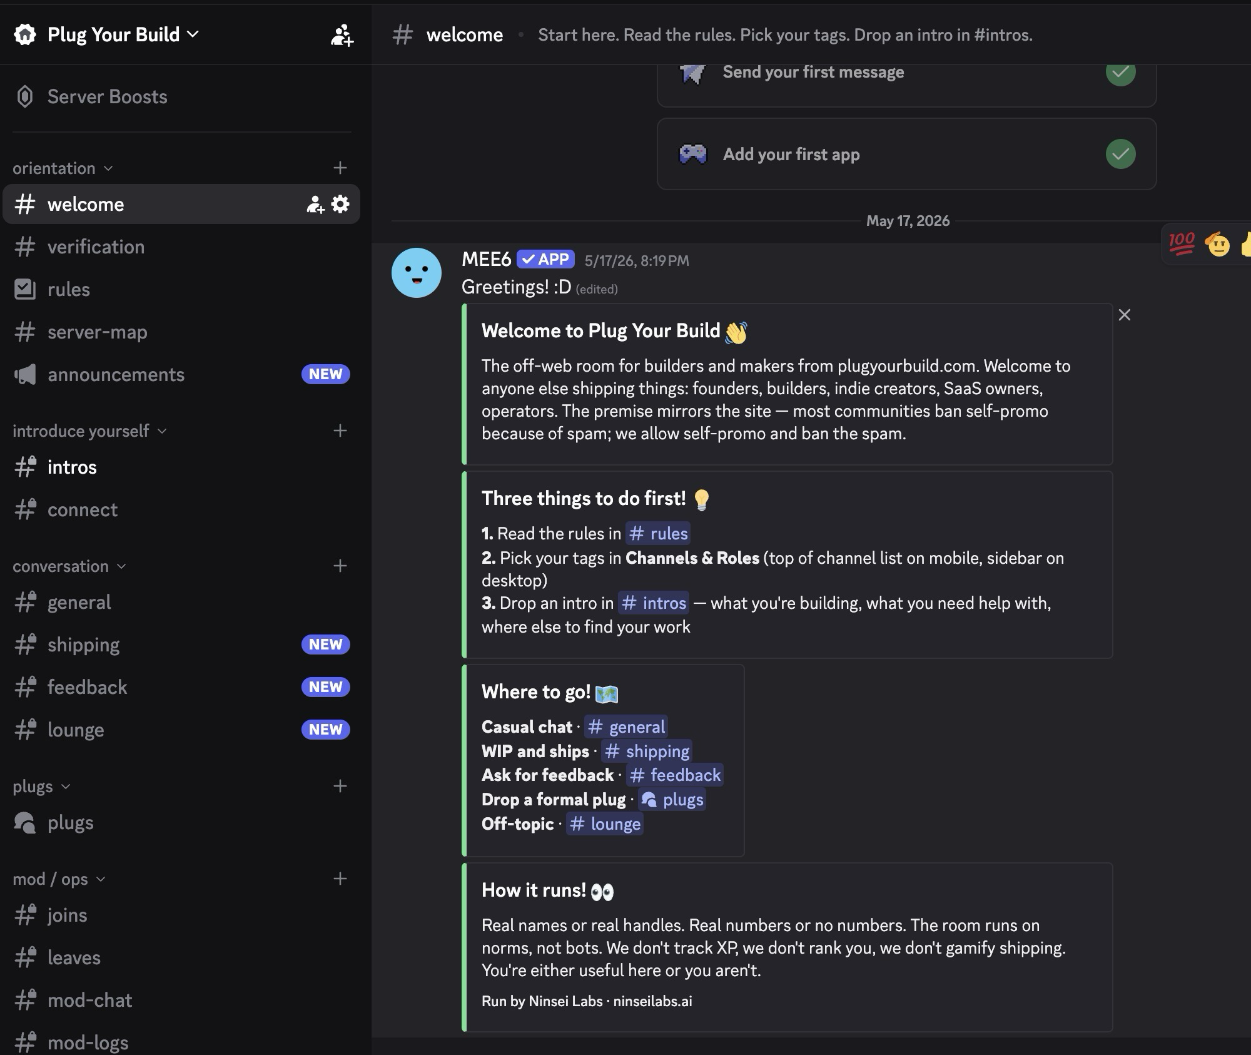Click the APP verified badge next to MEE6
Screen dimensions: 1251x1055
click(545, 259)
